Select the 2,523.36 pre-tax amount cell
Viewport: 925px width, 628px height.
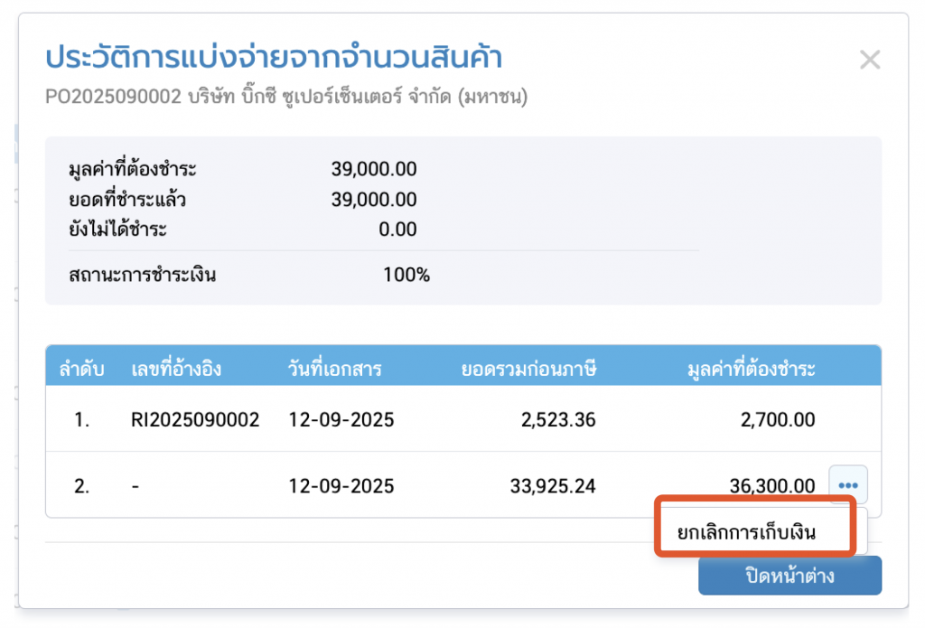(x=559, y=420)
